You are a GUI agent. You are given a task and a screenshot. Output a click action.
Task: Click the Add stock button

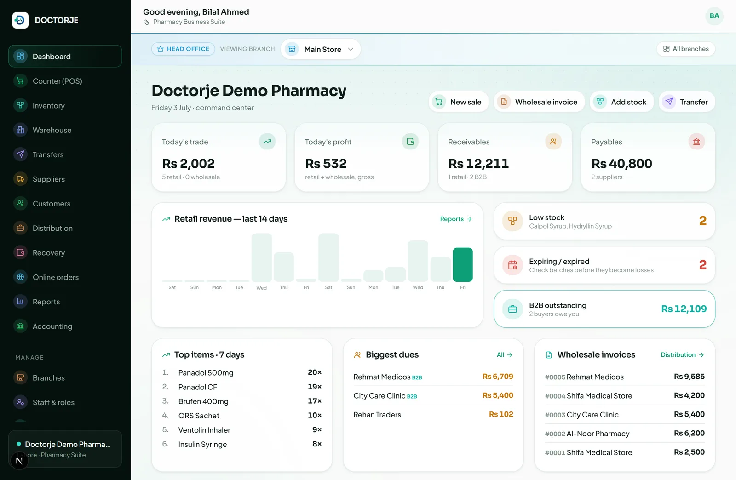point(621,102)
